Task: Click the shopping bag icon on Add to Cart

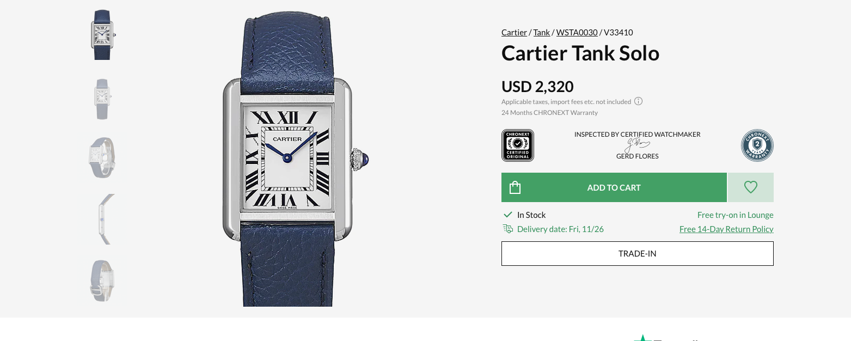Action: click(515, 187)
